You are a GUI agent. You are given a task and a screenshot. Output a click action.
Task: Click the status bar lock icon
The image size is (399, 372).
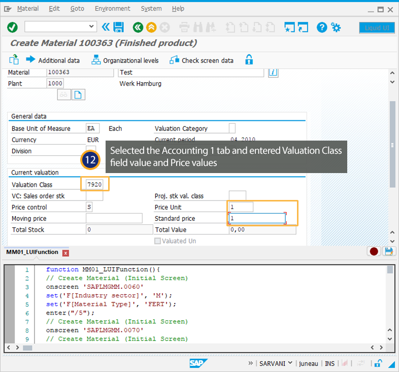pyautogui.click(x=378, y=363)
